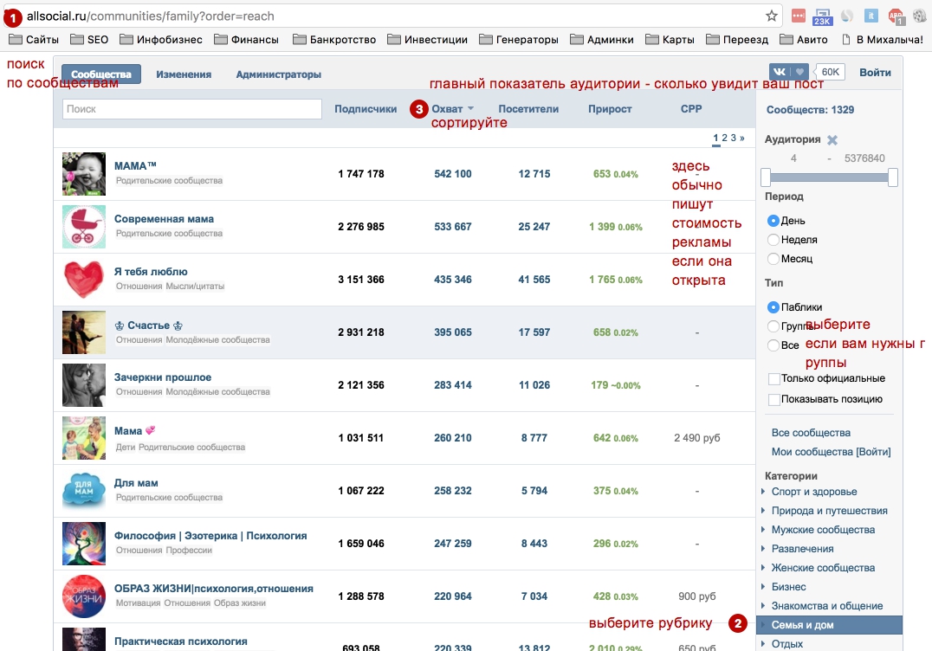The height and width of the screenshot is (651, 932).
Task: Open the Админки bookmarks folder
Action: point(601,40)
